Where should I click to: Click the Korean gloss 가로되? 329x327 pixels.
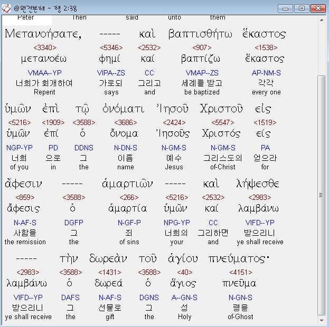110,83
